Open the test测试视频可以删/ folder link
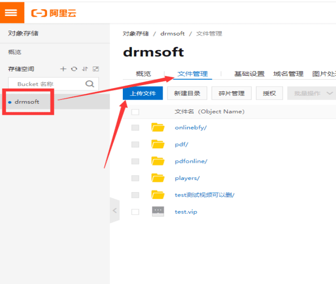 204,195
